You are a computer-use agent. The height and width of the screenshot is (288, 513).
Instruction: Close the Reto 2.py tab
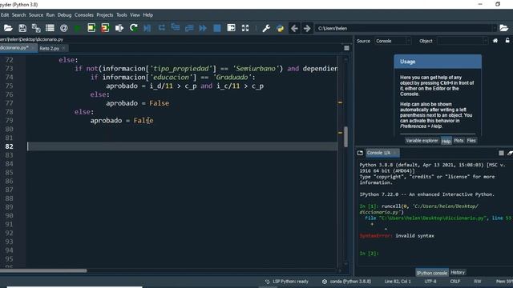(x=63, y=48)
